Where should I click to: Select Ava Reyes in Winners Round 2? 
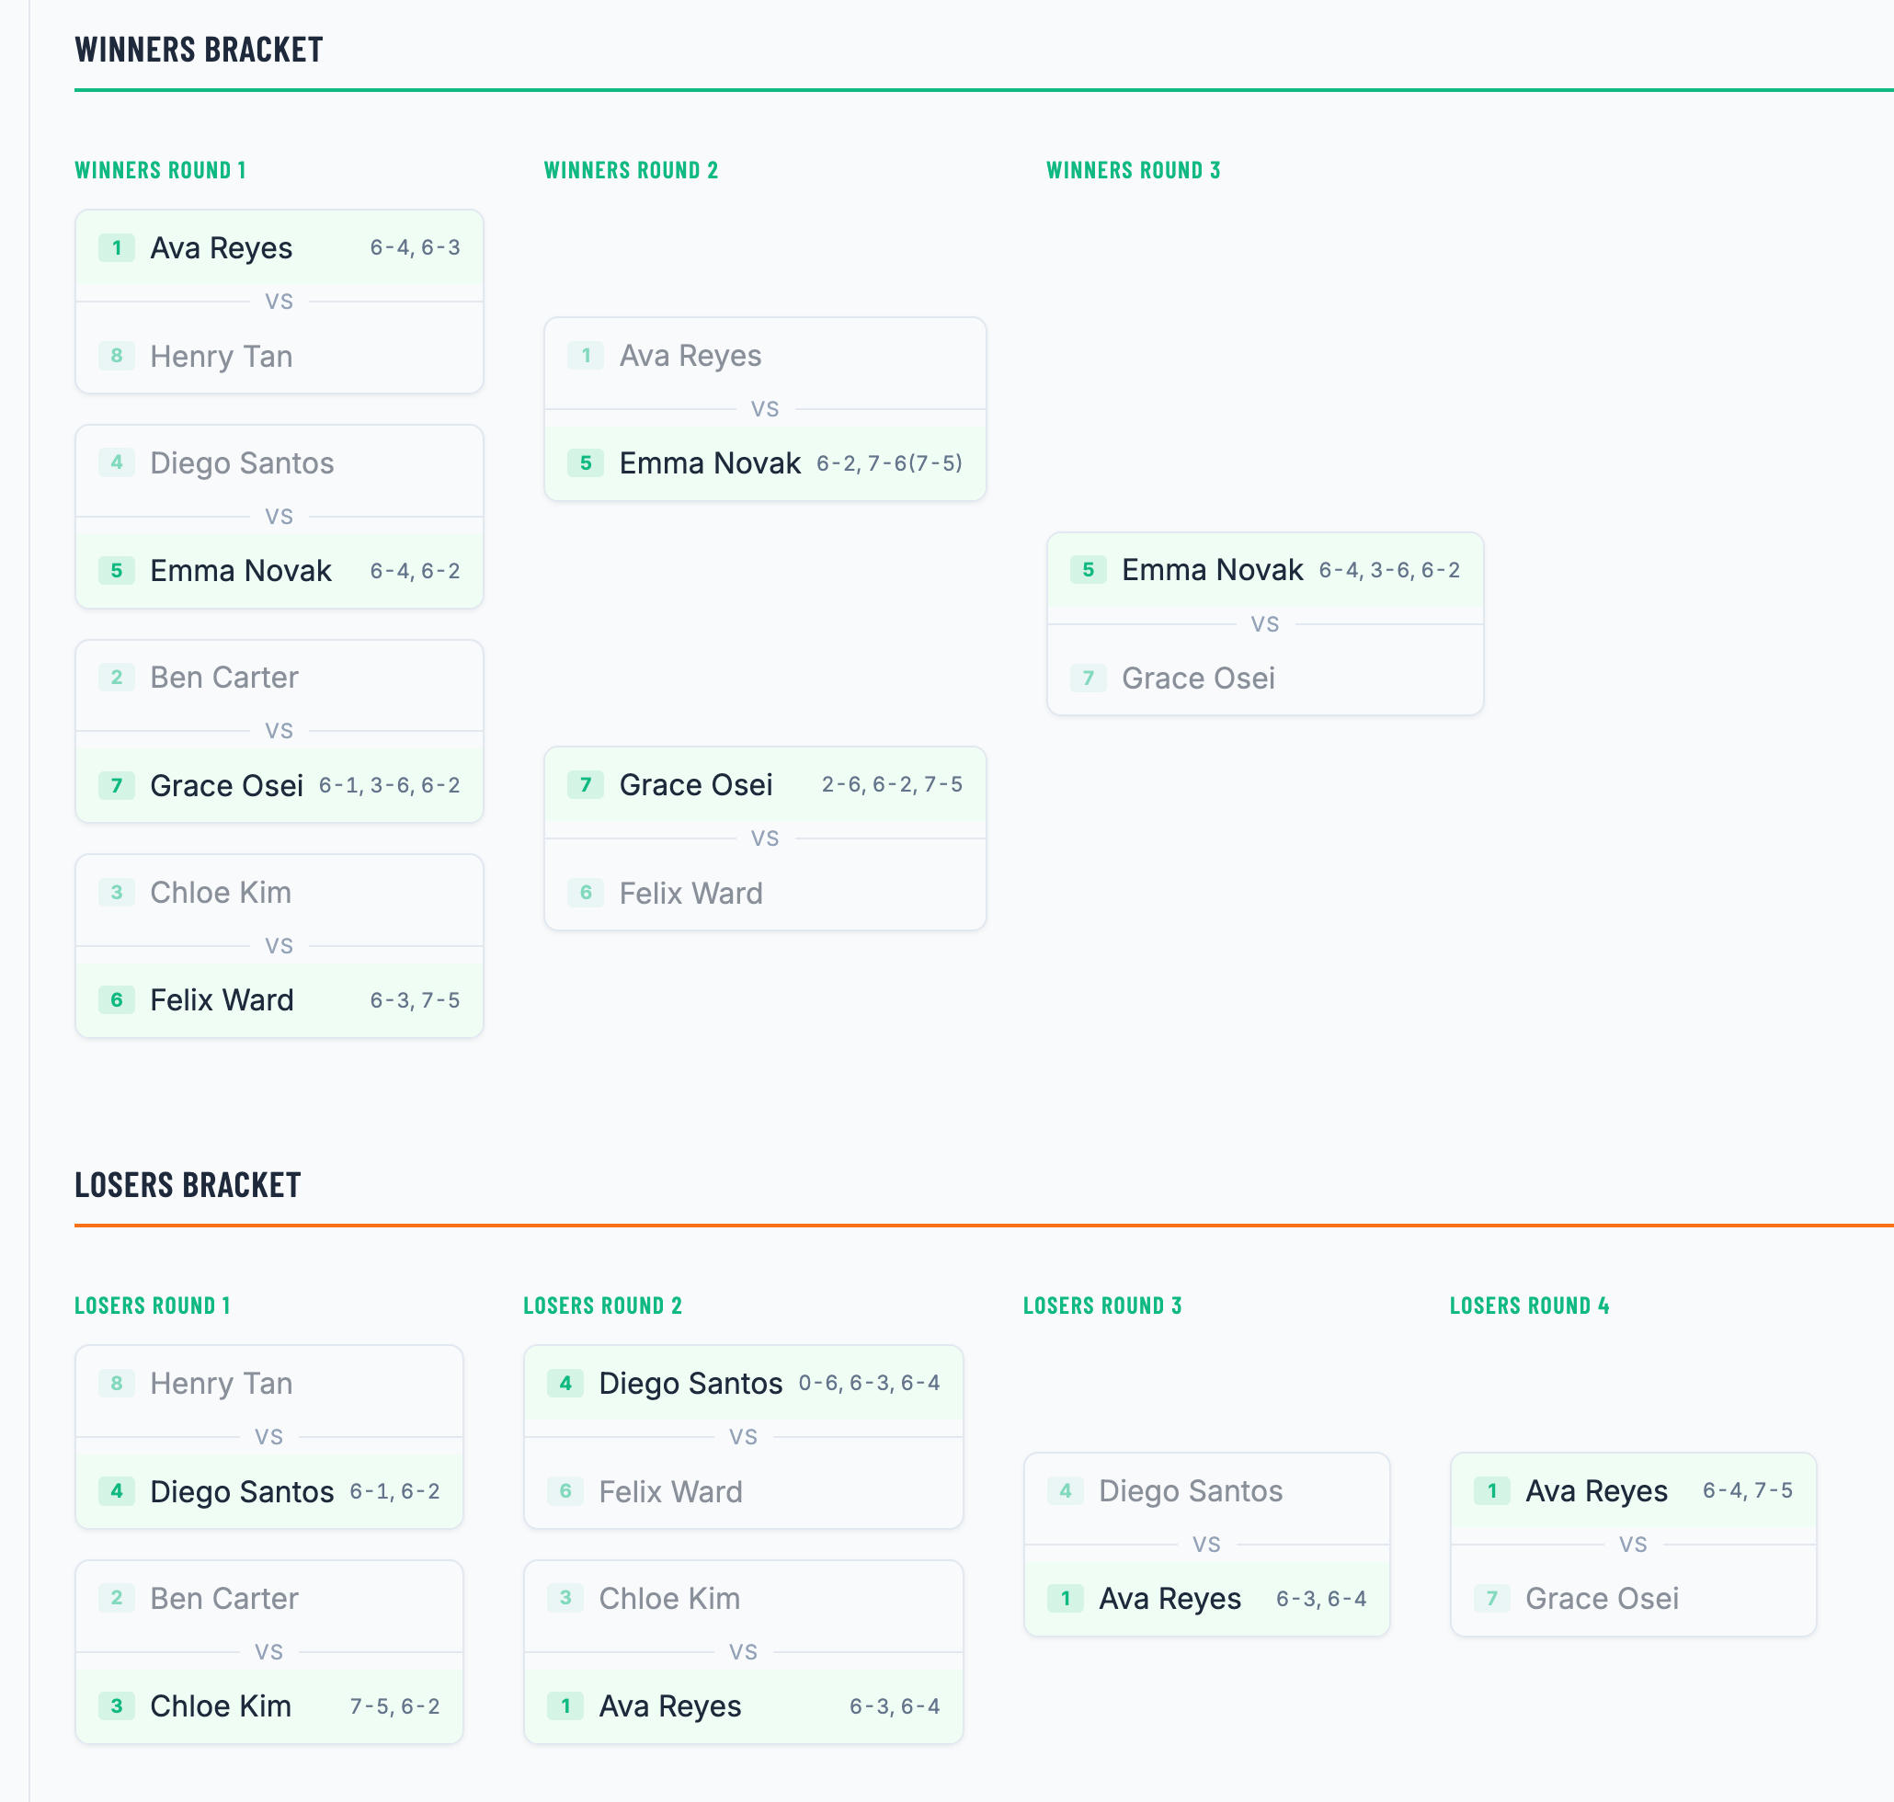click(x=766, y=356)
